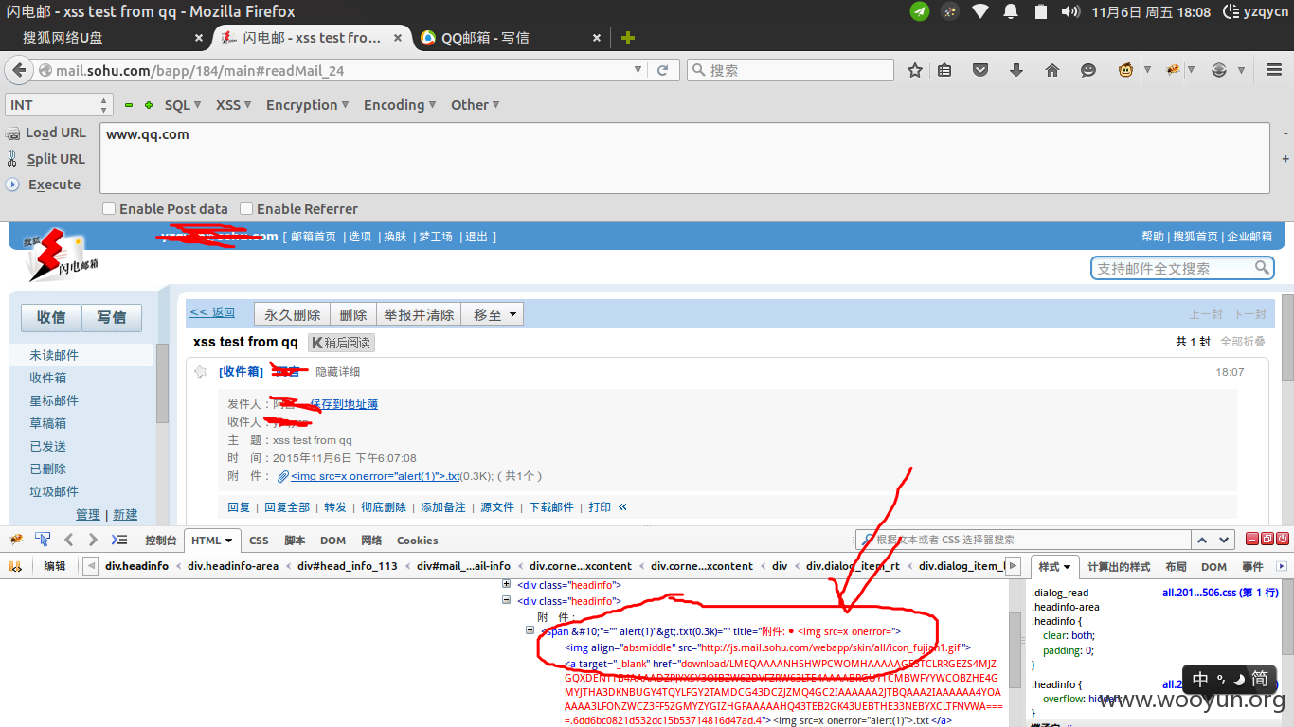Open Firebug 脚本 script tab
The image size is (1294, 727).
pos(295,540)
